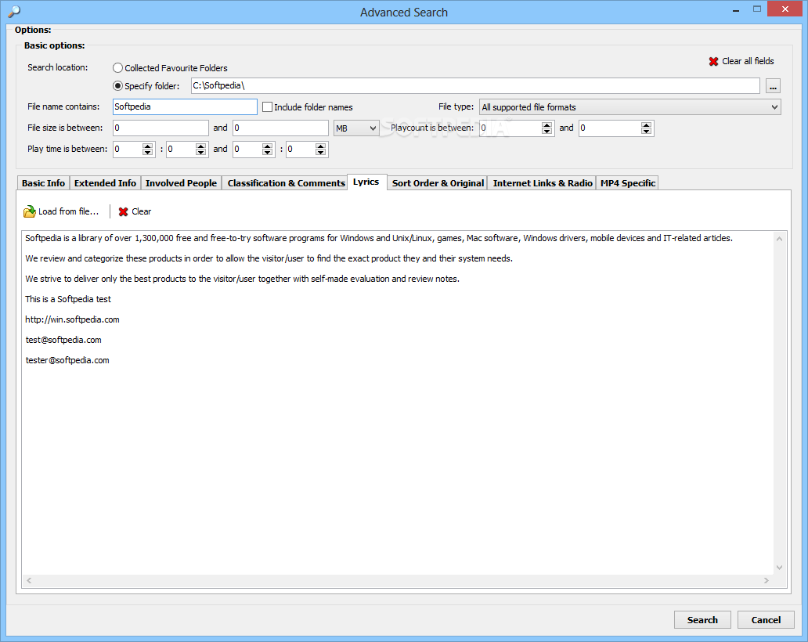This screenshot has width=808, height=642.
Task: Switch to the Basic Info tab
Action: point(43,183)
